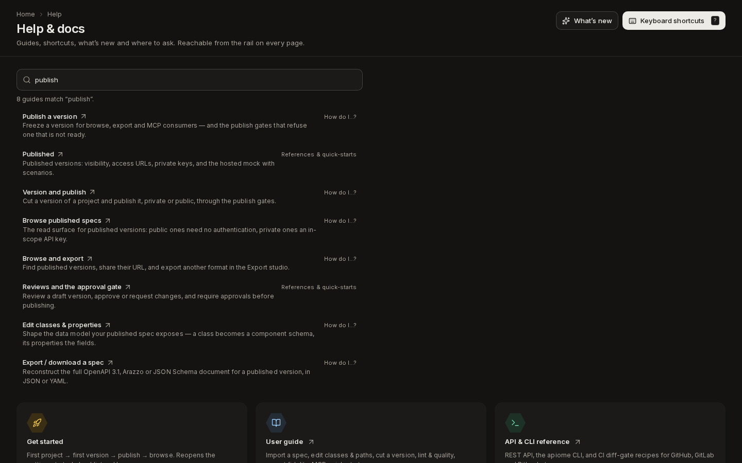Open the Browse and export guide
Screen dimensions: 742x463
pos(53,259)
